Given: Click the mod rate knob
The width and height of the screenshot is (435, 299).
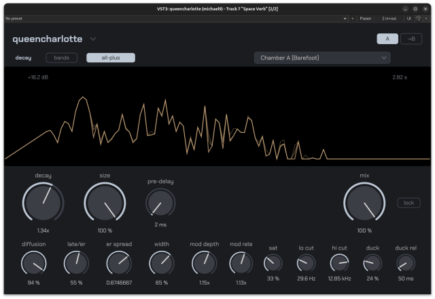Looking at the screenshot, I should (x=241, y=263).
